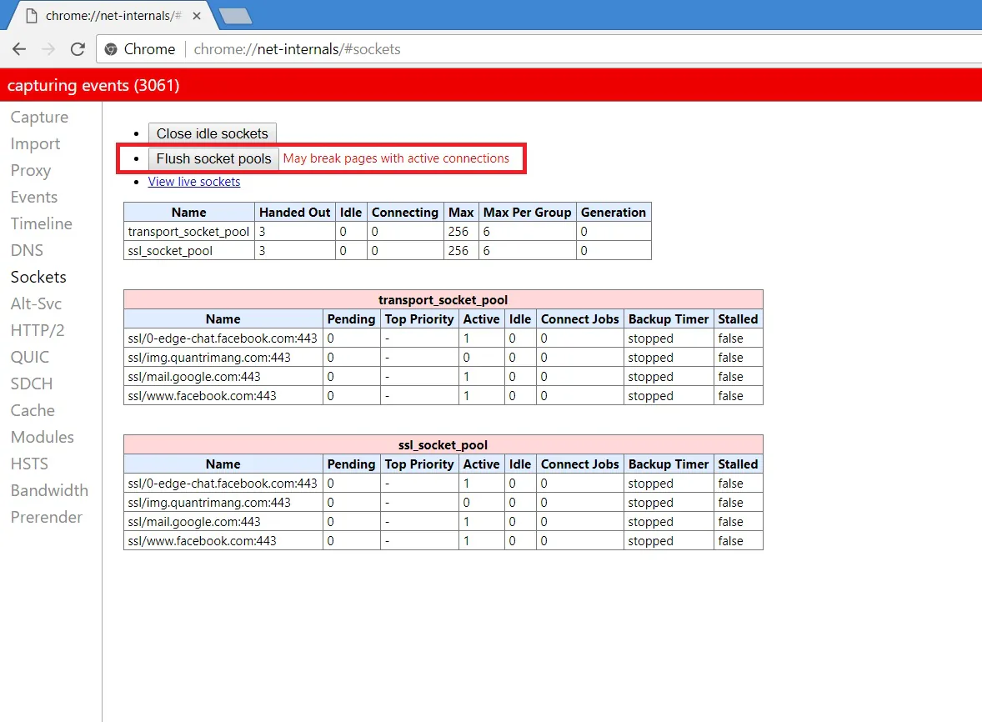
Task: Select the Sockets section in sidebar
Action: pos(38,277)
